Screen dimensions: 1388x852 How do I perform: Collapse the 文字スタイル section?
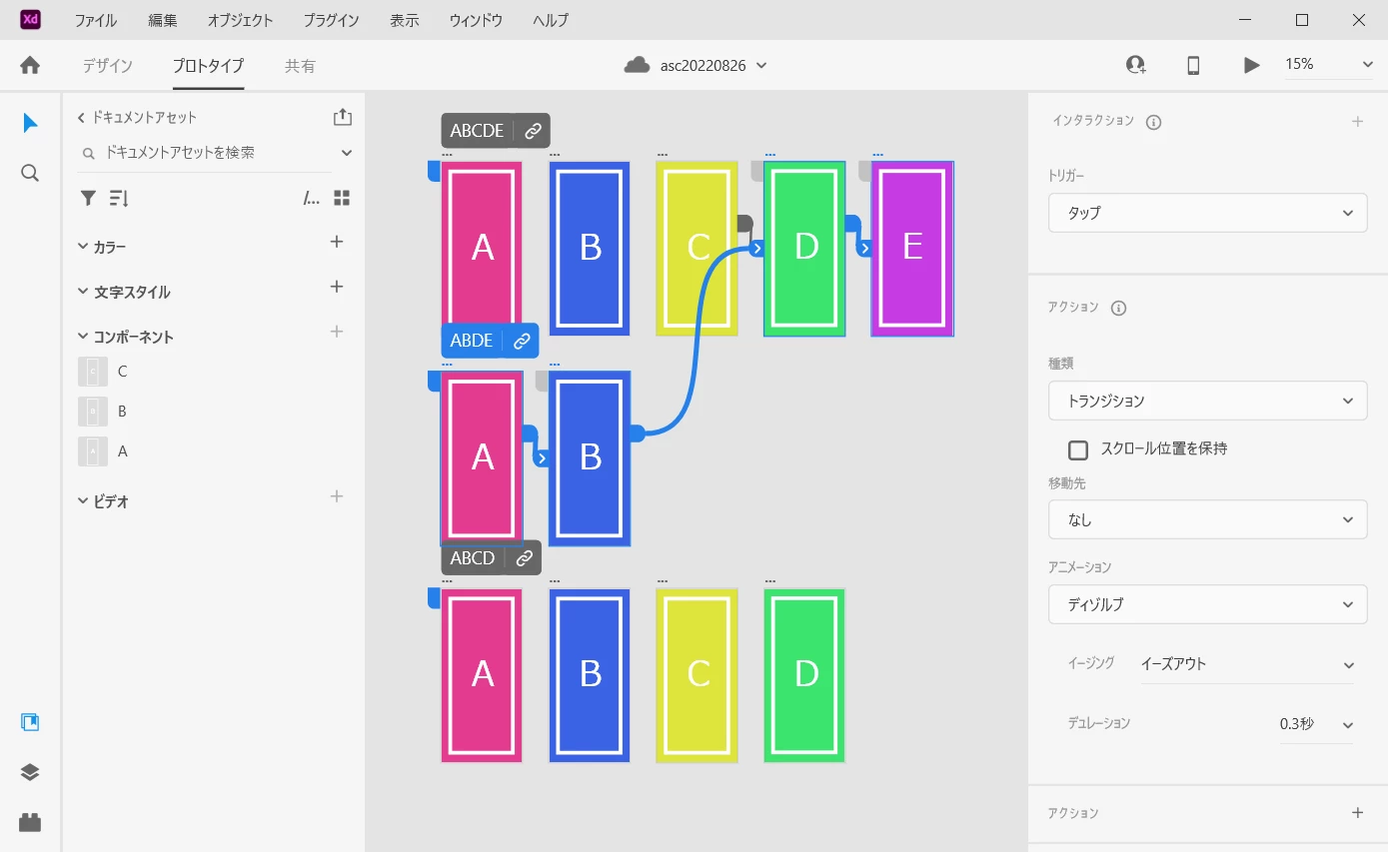[x=83, y=292]
